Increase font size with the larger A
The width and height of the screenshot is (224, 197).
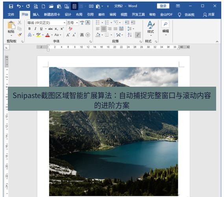click(68, 35)
